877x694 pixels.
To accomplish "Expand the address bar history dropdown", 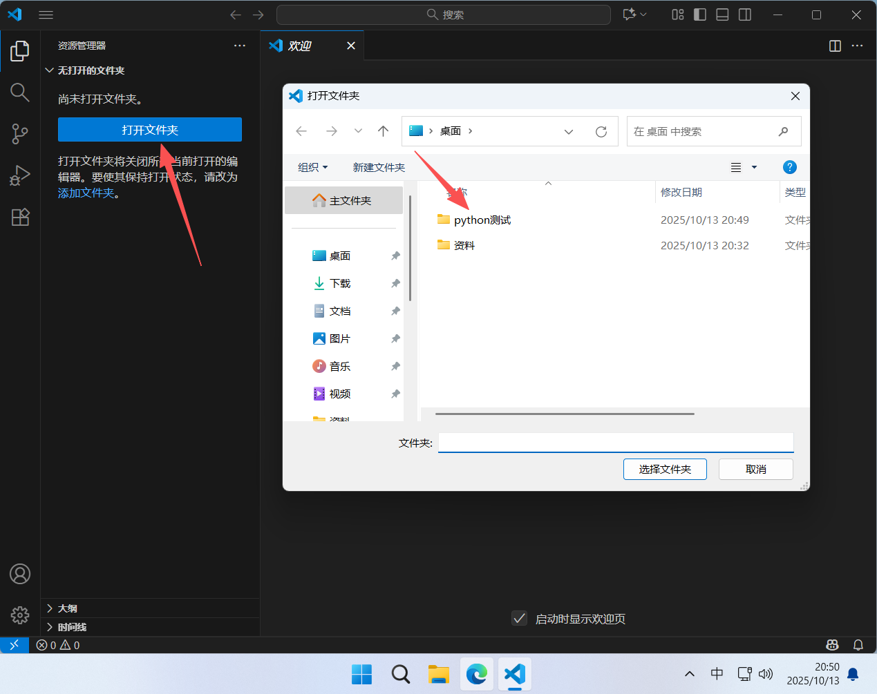I will coord(569,131).
